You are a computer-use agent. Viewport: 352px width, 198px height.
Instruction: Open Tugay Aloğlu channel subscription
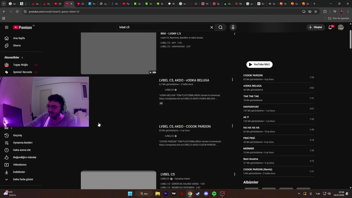coord(21,65)
